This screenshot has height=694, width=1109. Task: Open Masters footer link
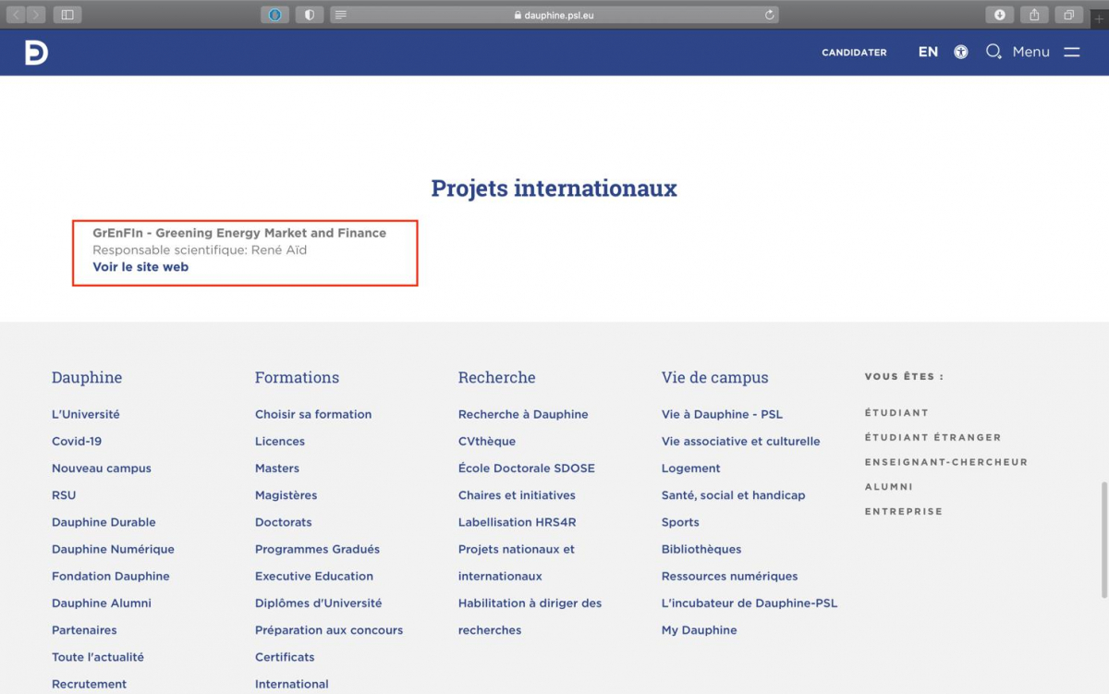(277, 468)
